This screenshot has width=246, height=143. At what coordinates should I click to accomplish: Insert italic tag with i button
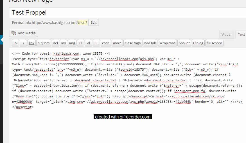[x=23, y=43]
